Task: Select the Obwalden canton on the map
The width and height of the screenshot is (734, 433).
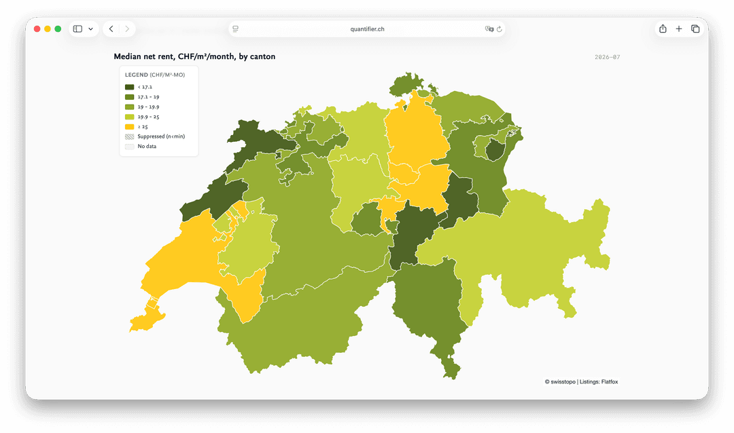Action: click(x=368, y=220)
